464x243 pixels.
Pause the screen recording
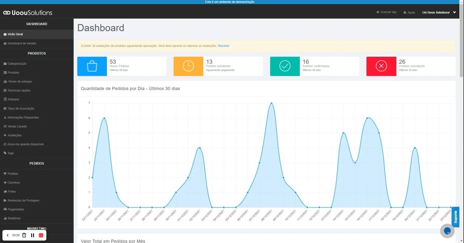(x=33, y=235)
